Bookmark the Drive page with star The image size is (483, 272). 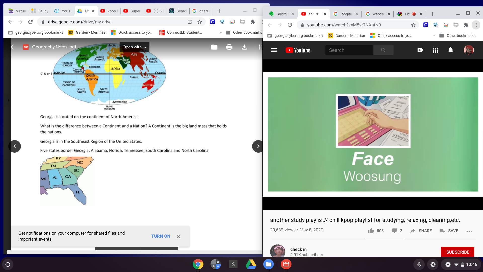tap(200, 22)
